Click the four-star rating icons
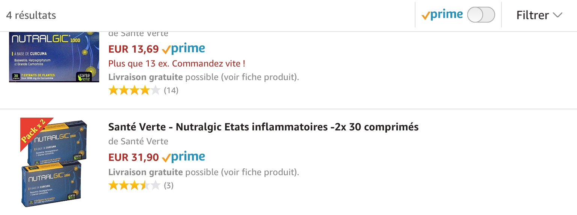This screenshot has width=577, height=215. point(134,91)
